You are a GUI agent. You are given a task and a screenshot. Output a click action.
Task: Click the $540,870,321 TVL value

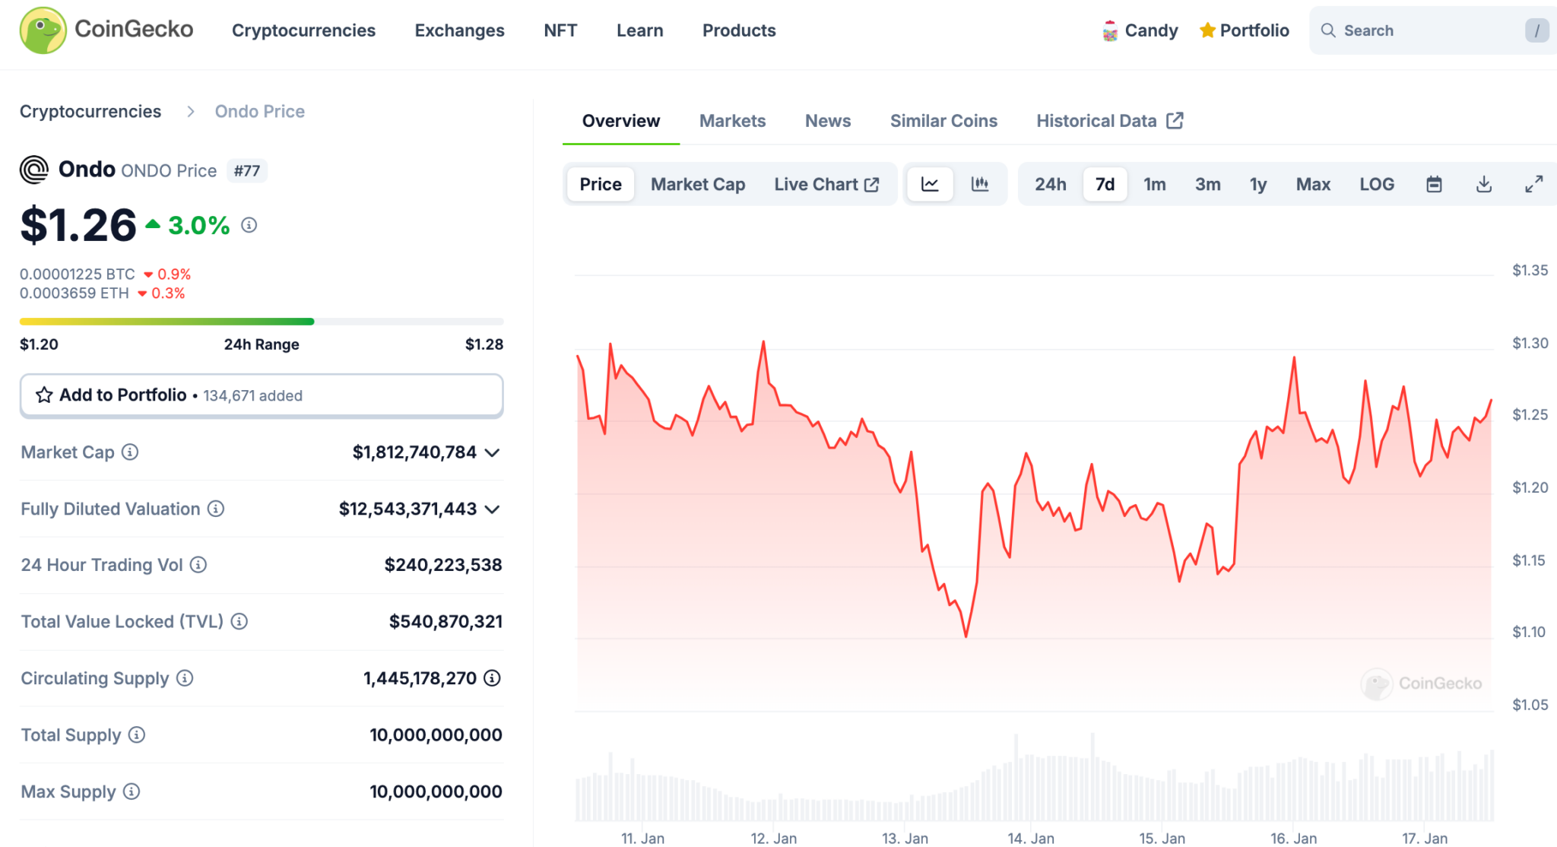click(446, 622)
